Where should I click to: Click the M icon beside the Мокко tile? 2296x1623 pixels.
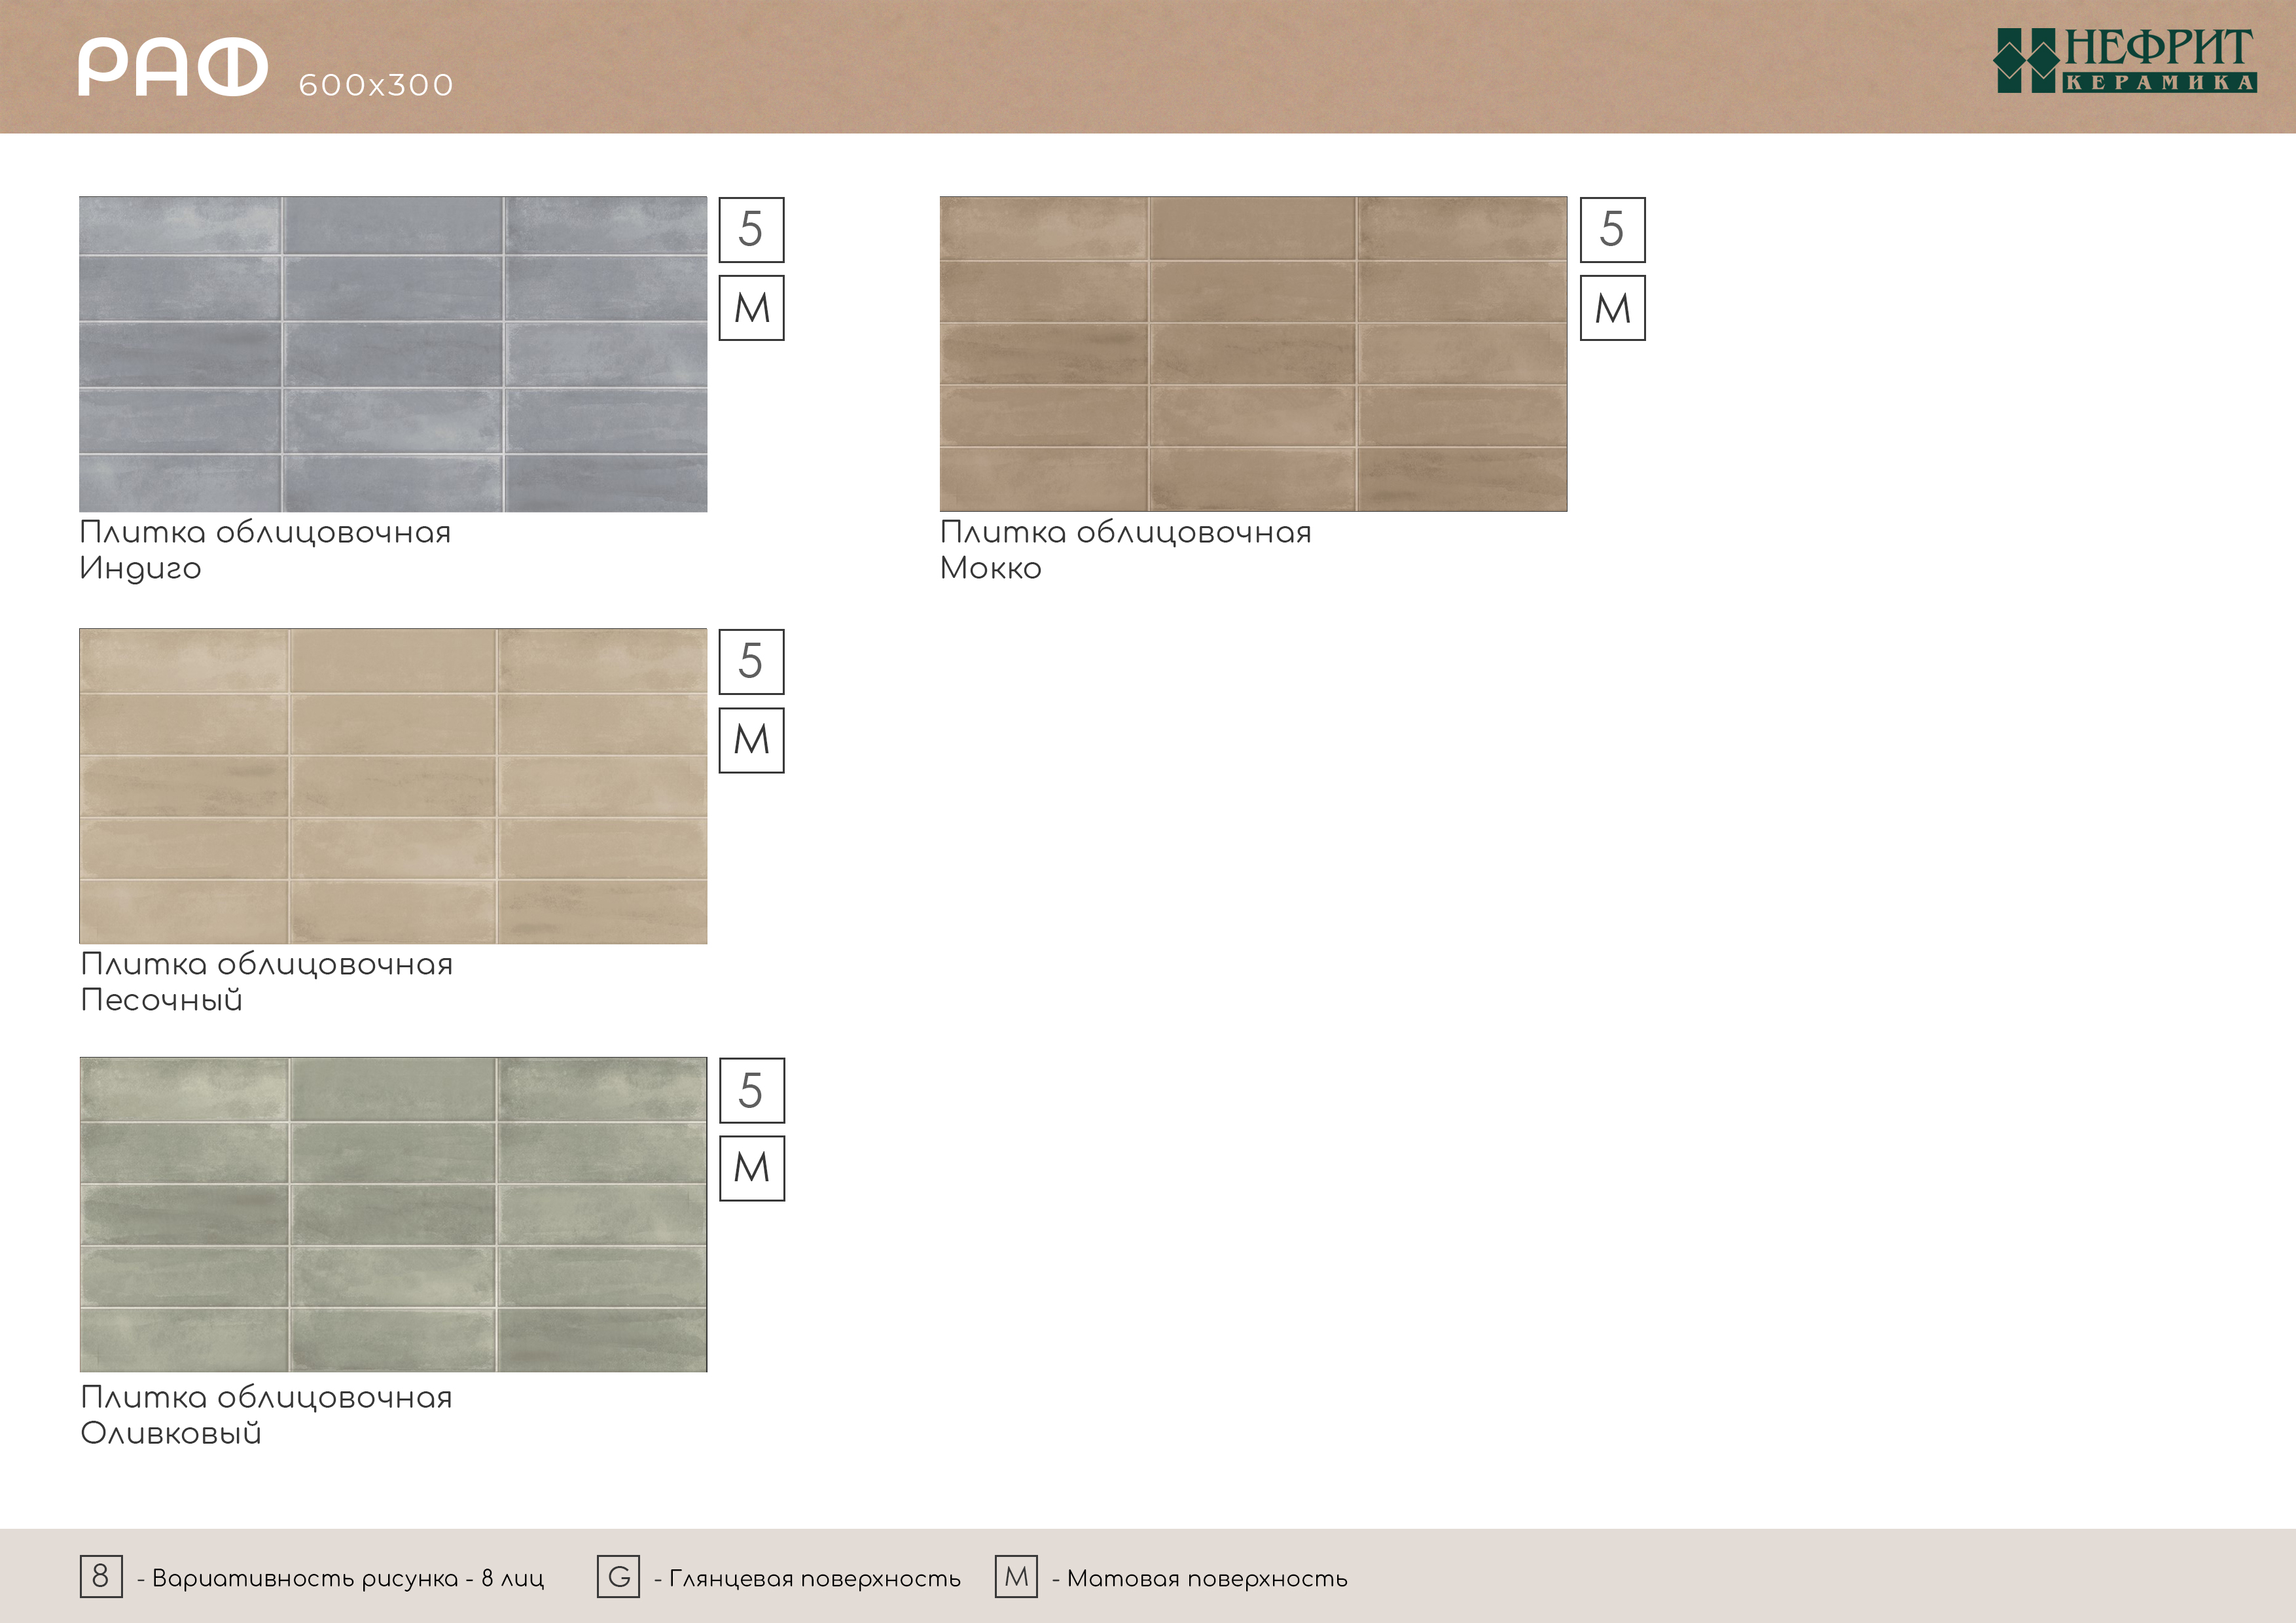tap(1612, 308)
